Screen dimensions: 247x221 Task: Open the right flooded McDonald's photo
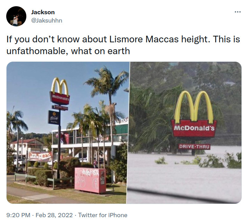(x=184, y=133)
